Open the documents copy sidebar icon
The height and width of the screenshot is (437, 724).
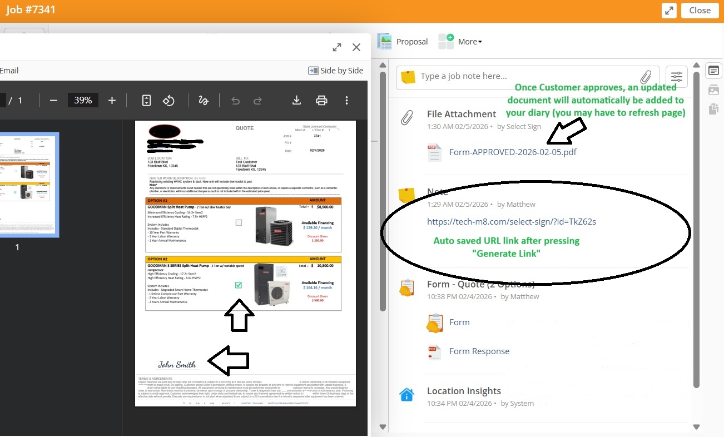[713, 109]
